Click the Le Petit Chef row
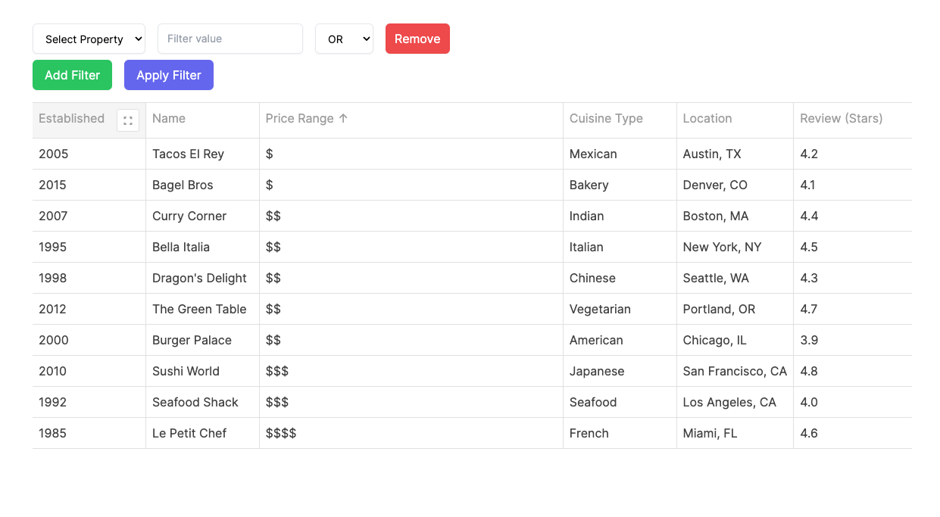 [x=191, y=433]
